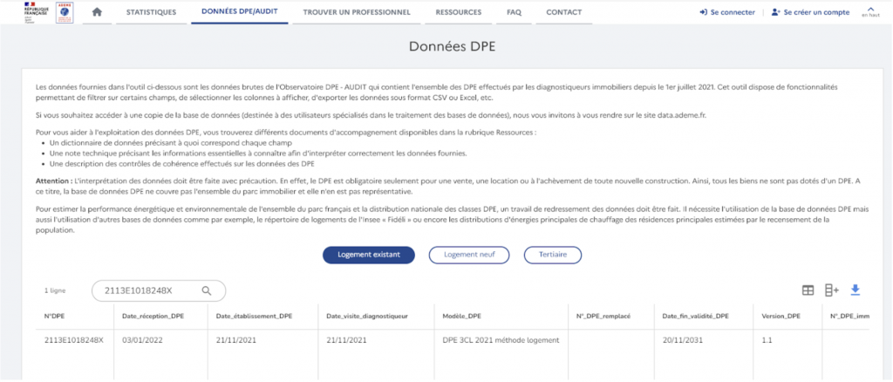Click Se créer un compte link

pos(810,12)
